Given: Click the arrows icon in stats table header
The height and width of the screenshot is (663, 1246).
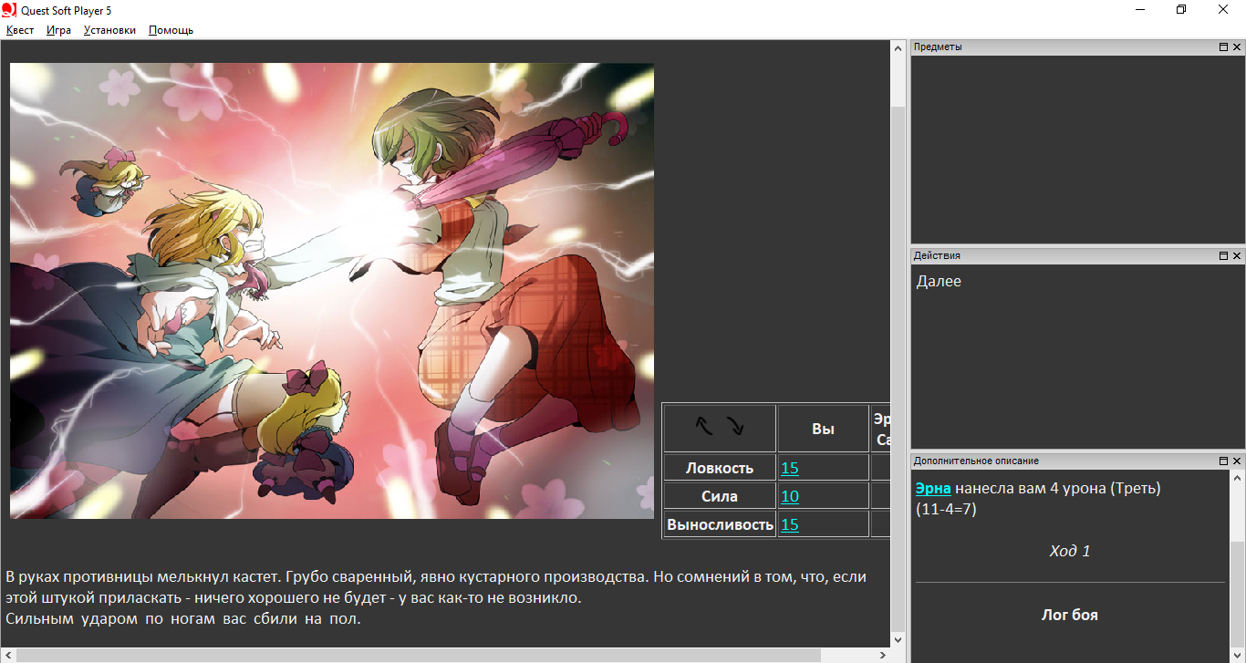Looking at the screenshot, I should [x=720, y=427].
